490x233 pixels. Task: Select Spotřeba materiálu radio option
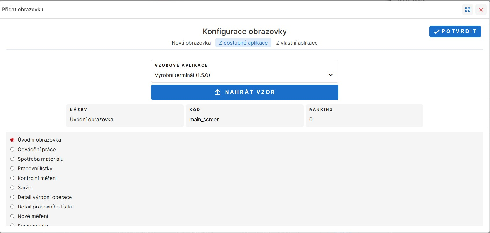(12, 159)
